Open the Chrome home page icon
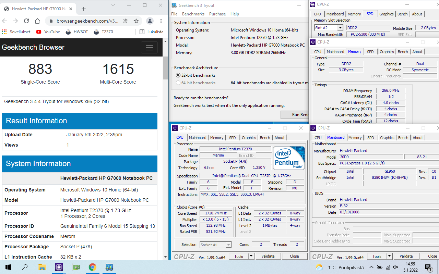This screenshot has height=274, width=439. (x=37, y=21)
